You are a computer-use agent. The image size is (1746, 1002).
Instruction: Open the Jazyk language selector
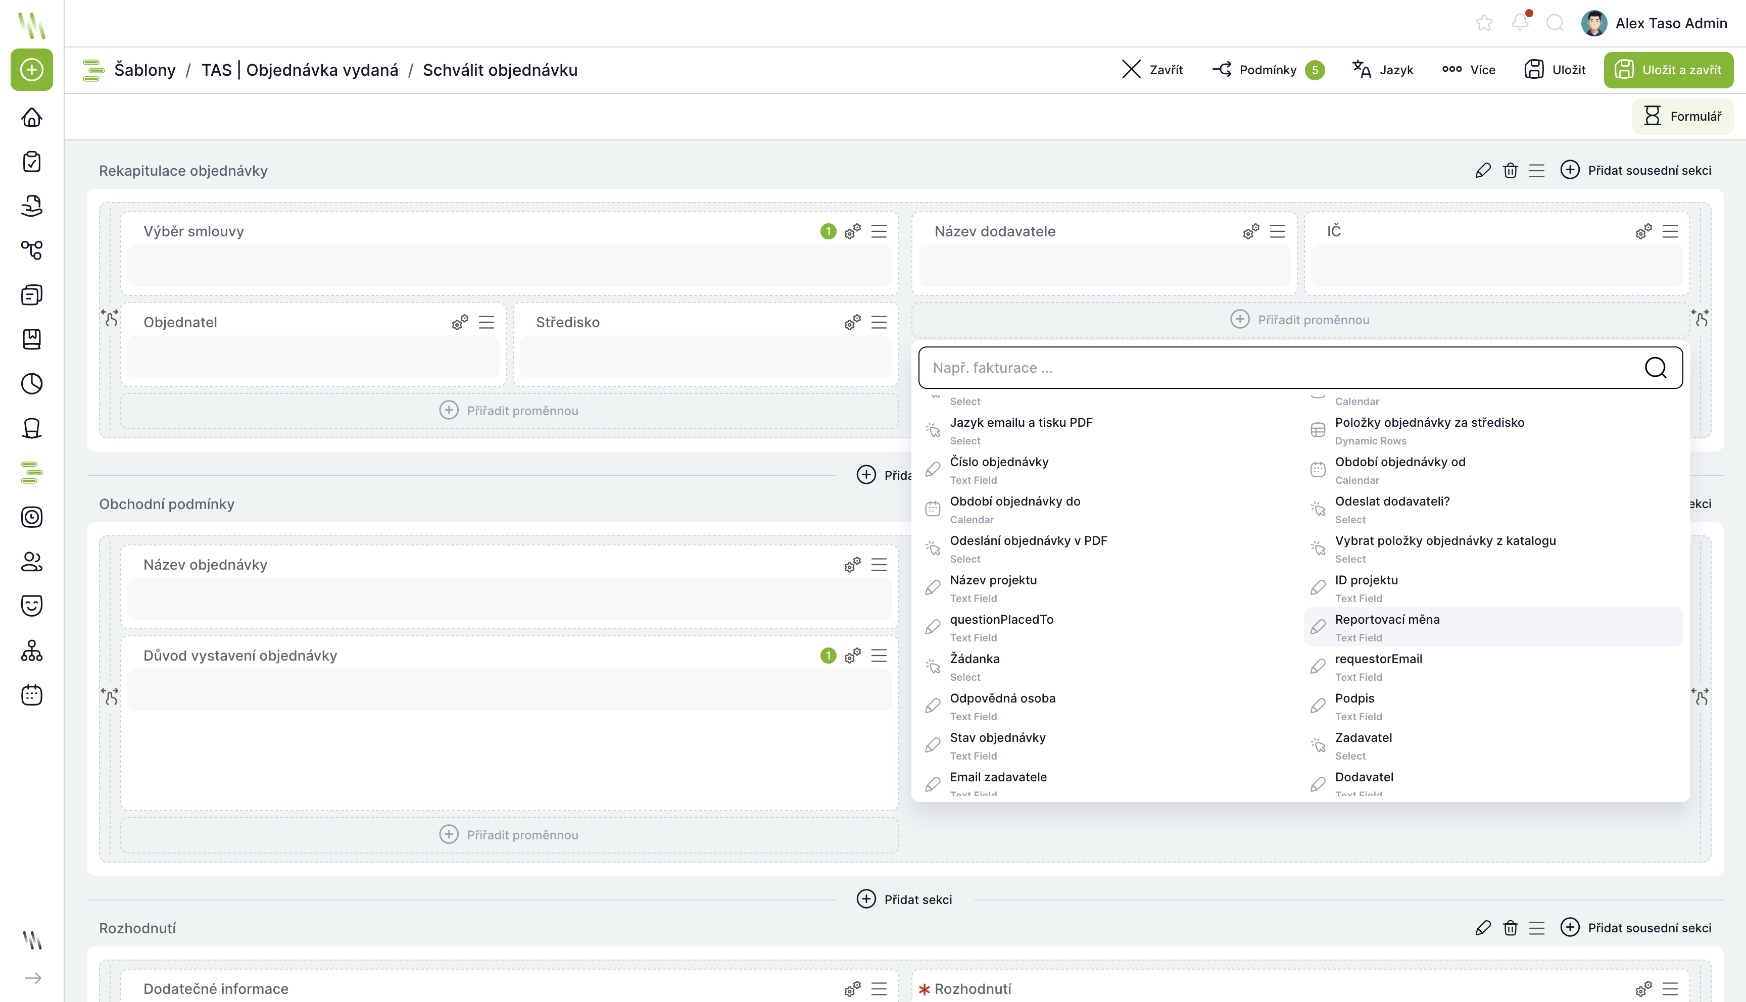(x=1383, y=70)
